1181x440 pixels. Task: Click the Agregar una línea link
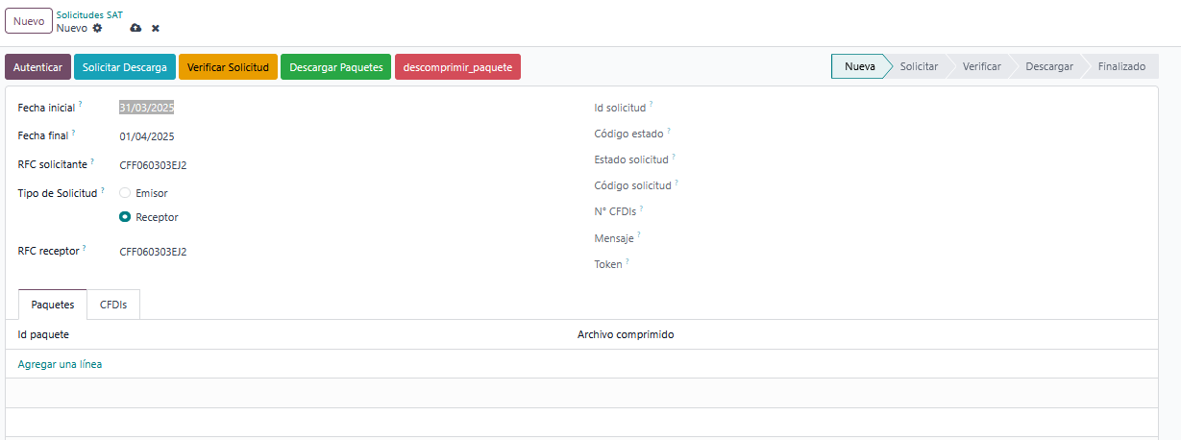click(x=60, y=364)
